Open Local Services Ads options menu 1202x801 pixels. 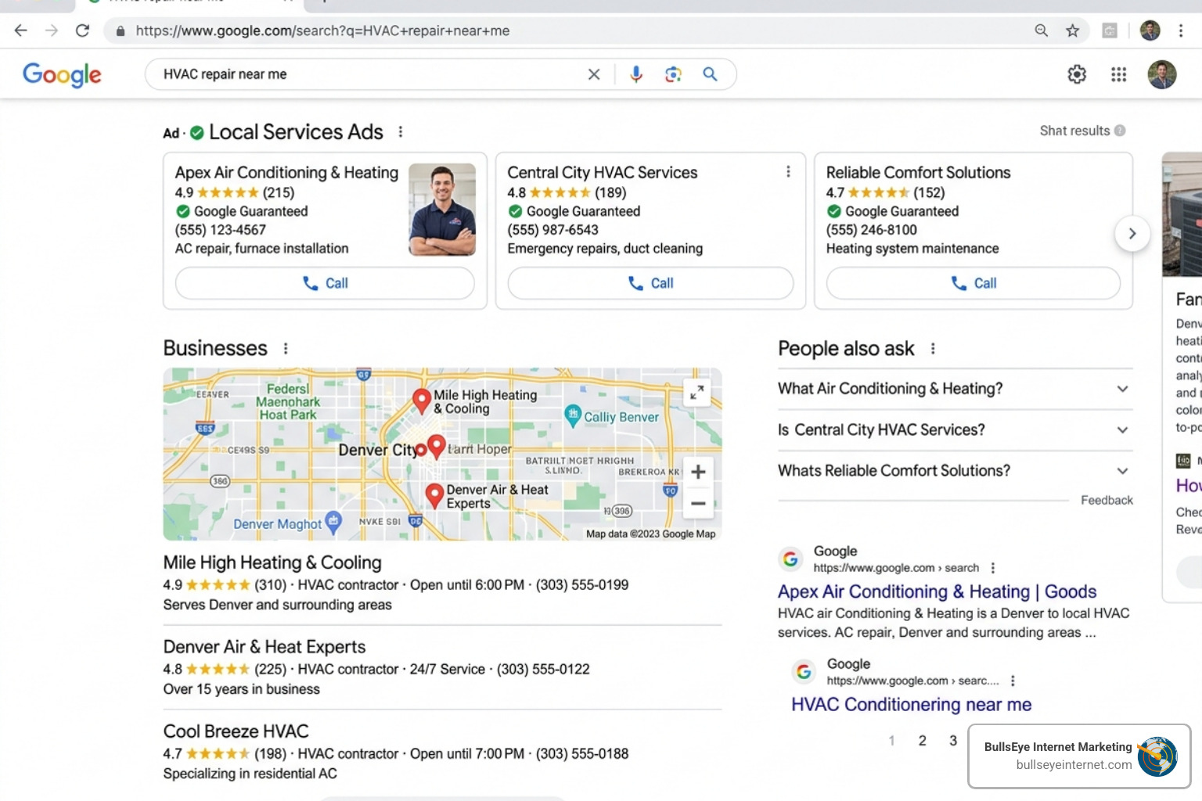point(401,131)
